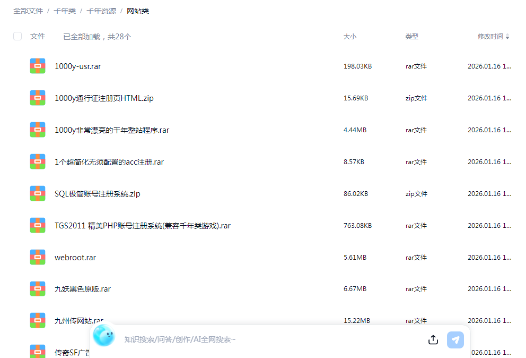Image resolution: width=526 pixels, height=358 pixels.
Task: Click the loaded count text 已全部加载，共28个
Action: coord(98,36)
